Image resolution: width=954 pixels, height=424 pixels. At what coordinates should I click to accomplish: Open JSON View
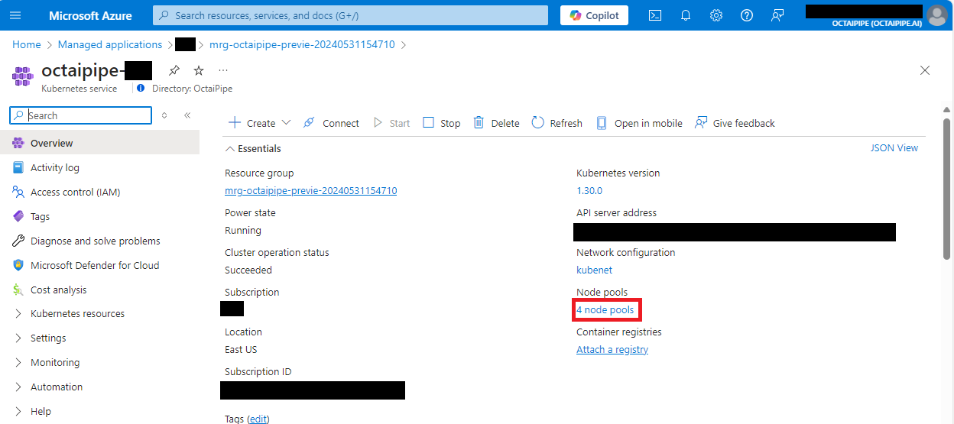click(x=894, y=147)
